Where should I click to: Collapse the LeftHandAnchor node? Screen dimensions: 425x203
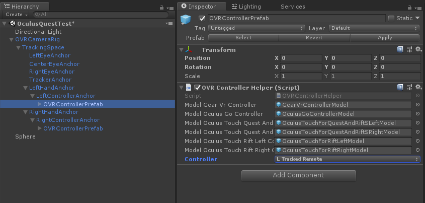click(x=25, y=88)
